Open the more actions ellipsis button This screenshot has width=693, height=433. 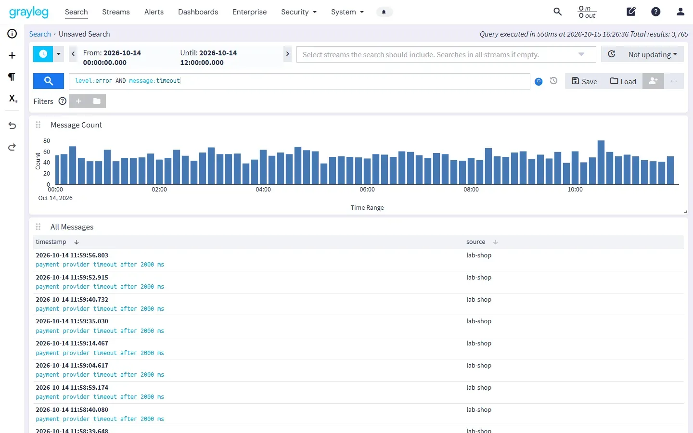674,81
